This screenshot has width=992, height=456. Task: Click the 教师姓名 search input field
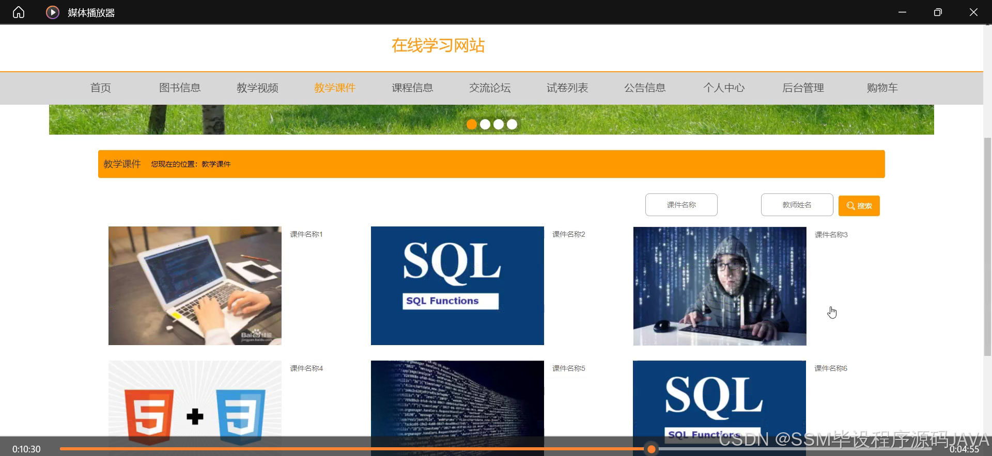(797, 205)
